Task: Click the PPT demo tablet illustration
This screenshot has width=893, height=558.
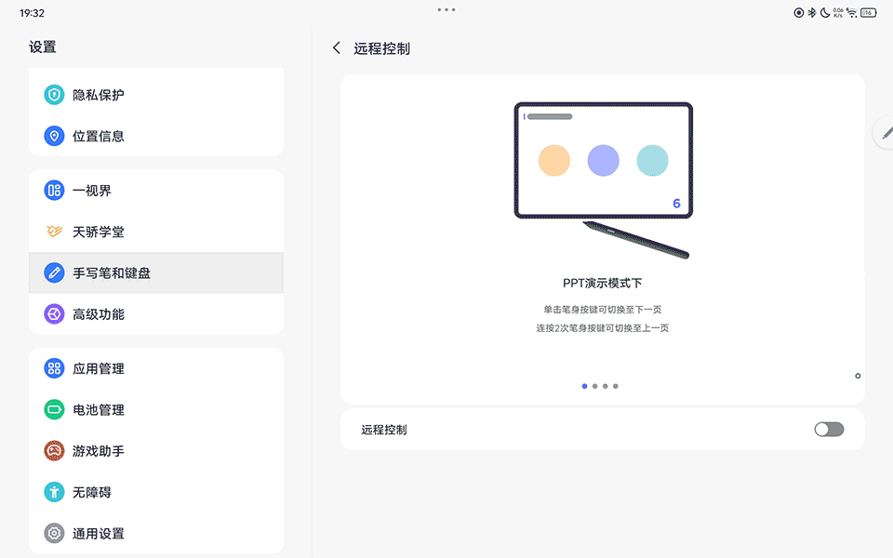Action: coord(603,177)
